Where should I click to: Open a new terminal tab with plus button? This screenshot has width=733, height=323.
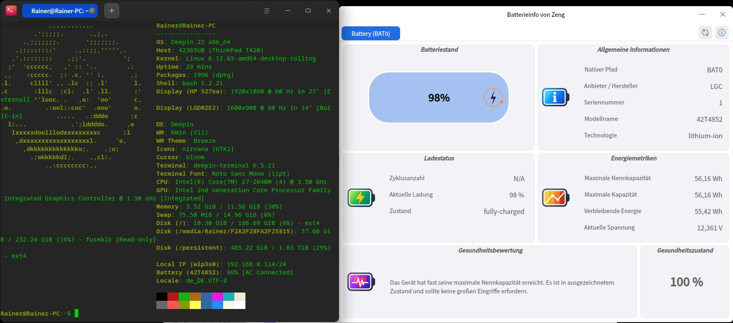click(x=112, y=11)
